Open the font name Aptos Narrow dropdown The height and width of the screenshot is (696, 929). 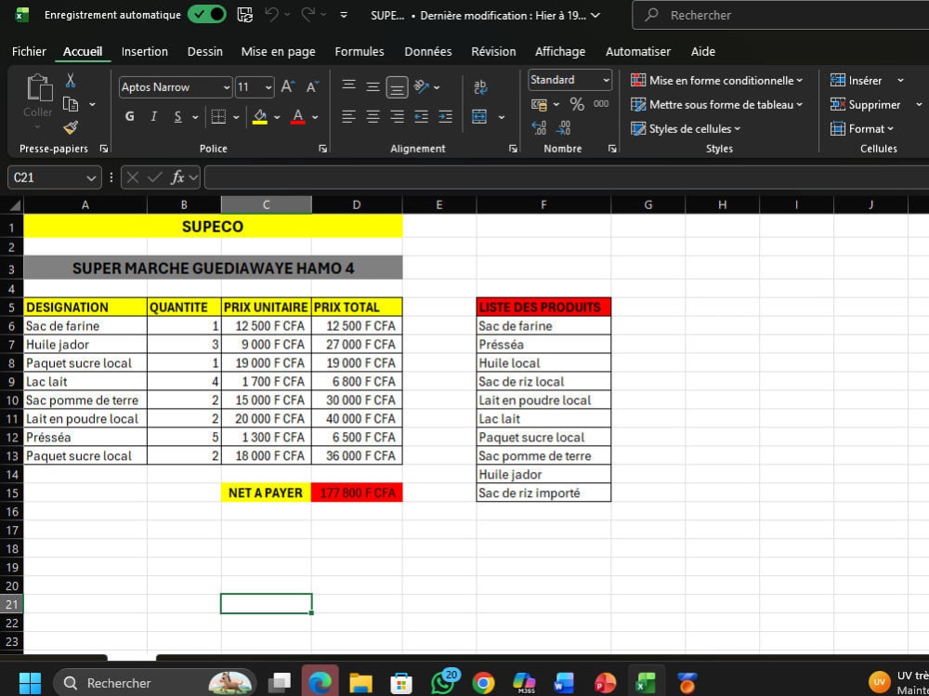227,87
